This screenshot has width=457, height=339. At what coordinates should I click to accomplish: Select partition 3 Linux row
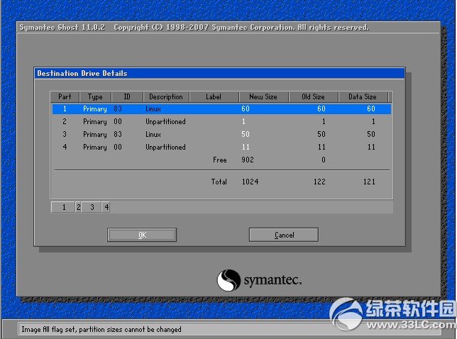221,134
